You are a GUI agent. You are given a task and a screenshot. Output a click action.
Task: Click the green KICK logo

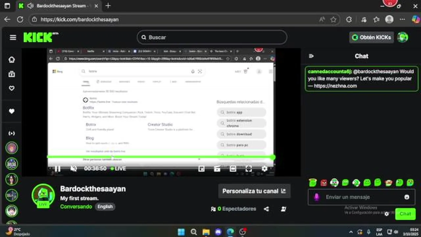(x=38, y=37)
